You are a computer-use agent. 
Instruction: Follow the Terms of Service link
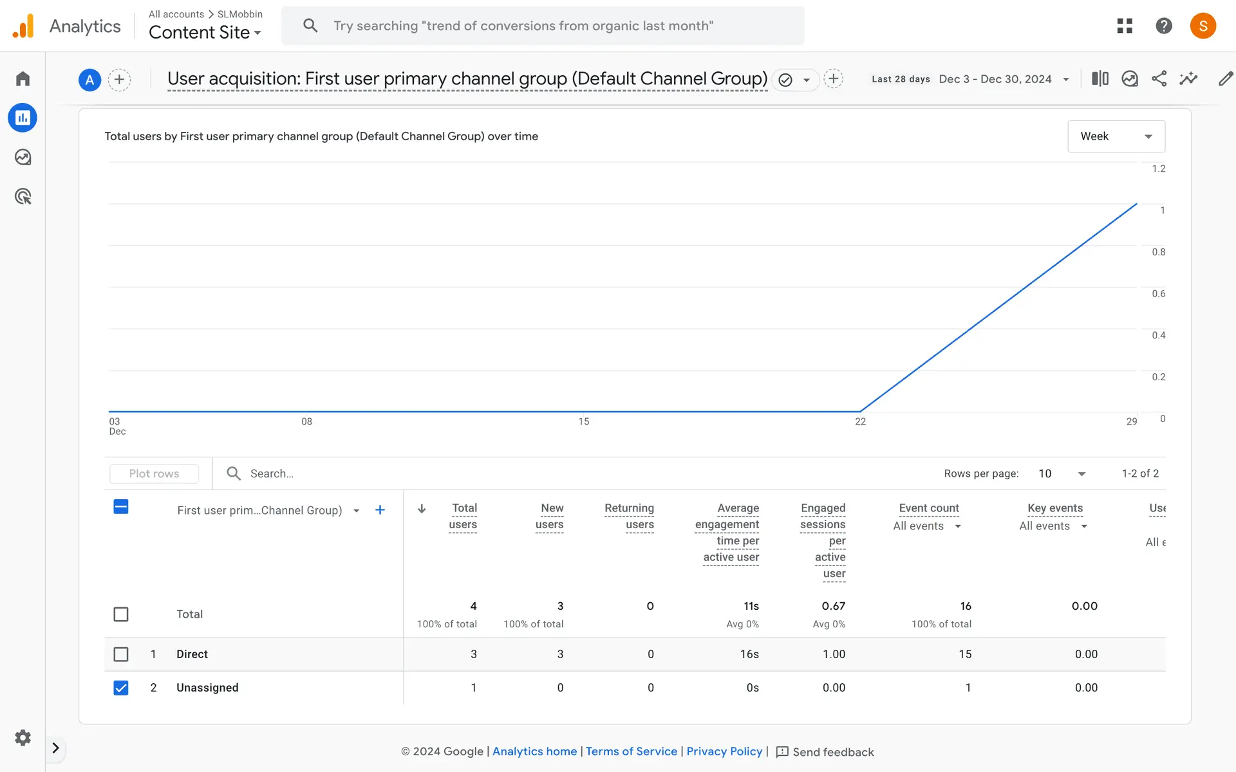pyautogui.click(x=631, y=751)
